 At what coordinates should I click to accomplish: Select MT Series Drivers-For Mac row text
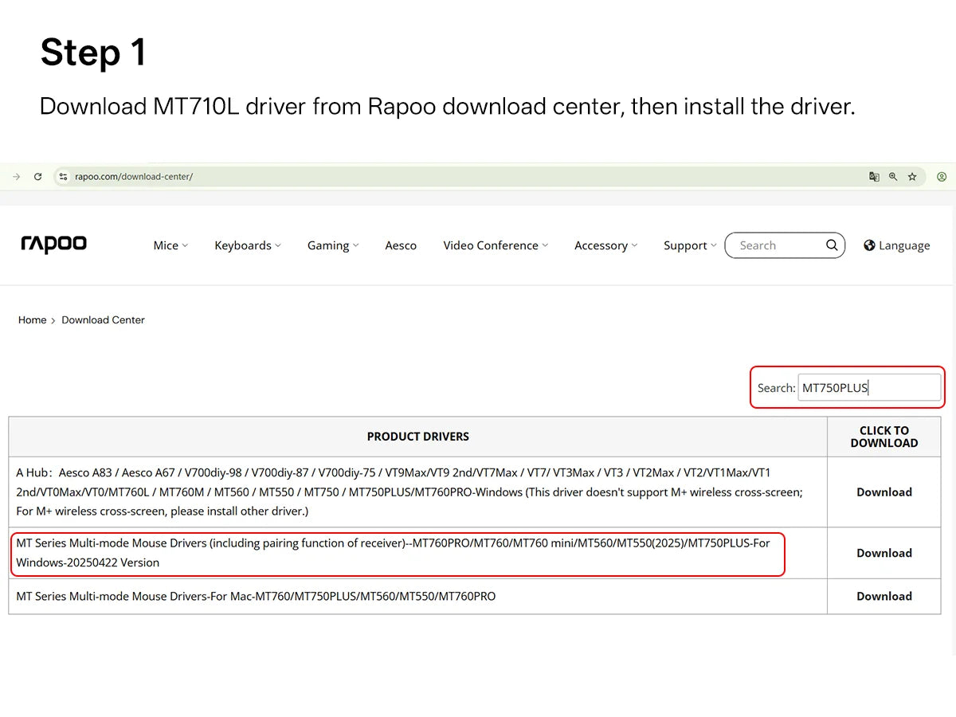[x=256, y=596]
